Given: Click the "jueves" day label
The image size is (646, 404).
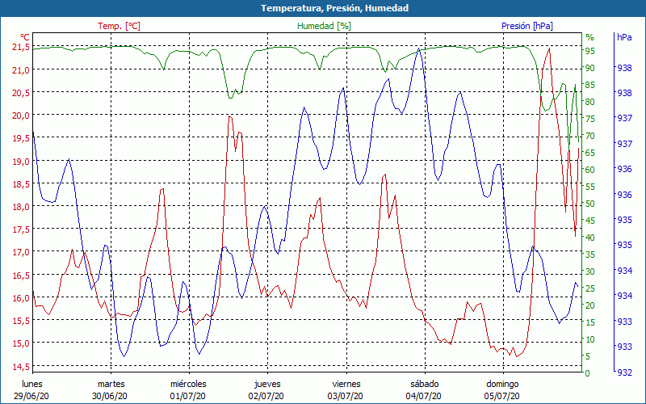Looking at the screenshot, I should tap(267, 384).
